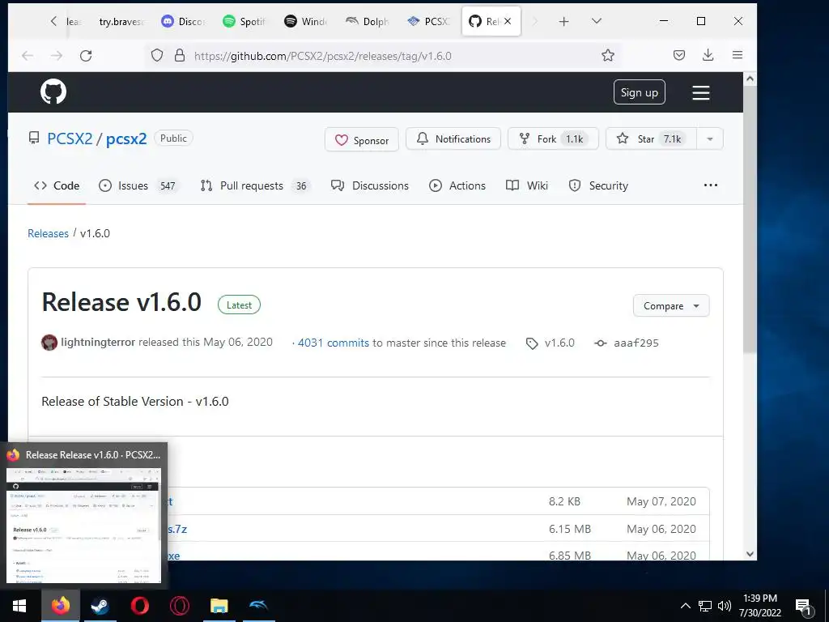Open a new browser tab

(x=564, y=21)
